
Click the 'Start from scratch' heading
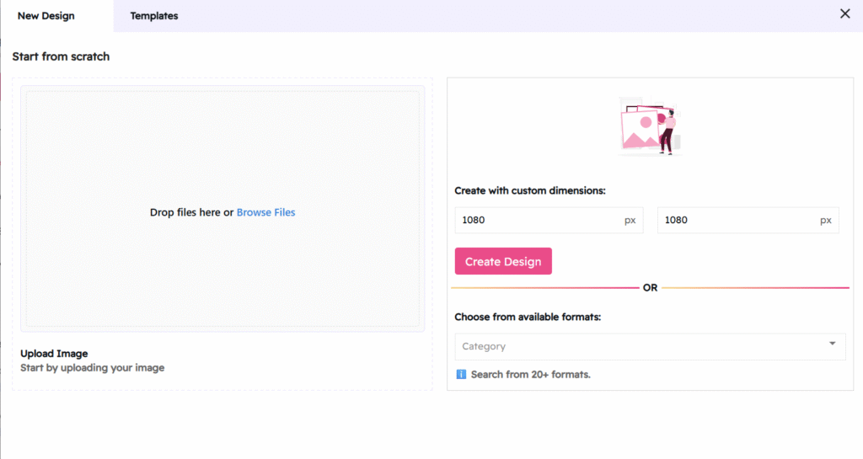(61, 56)
